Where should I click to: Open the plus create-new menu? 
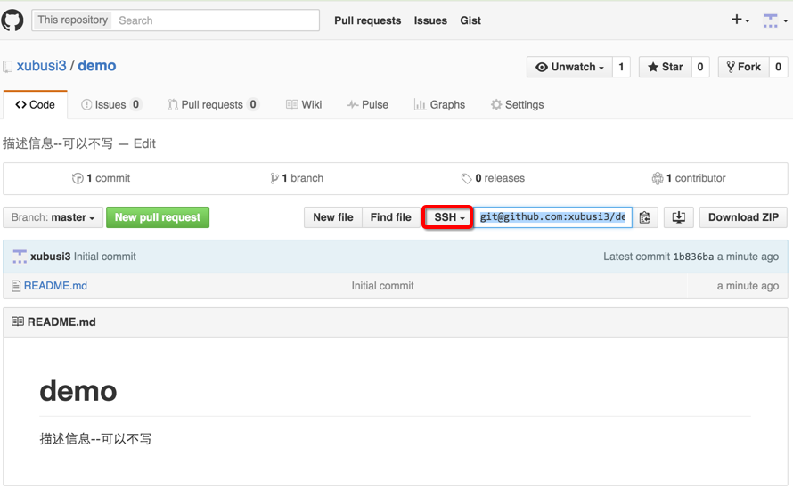pos(740,20)
